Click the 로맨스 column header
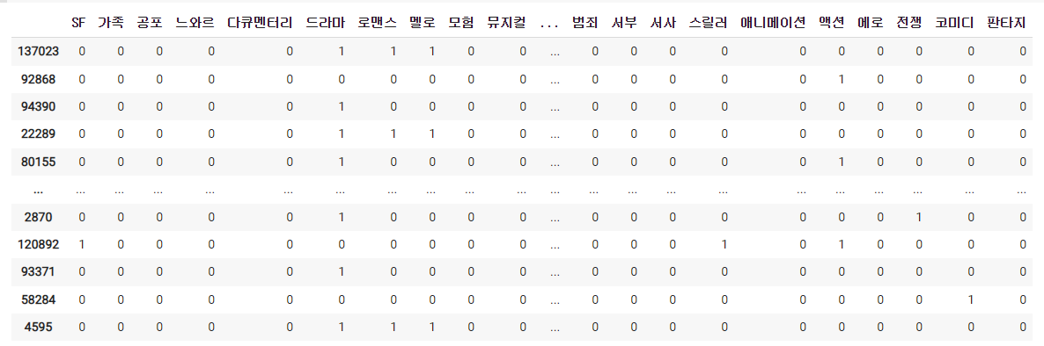 click(x=378, y=23)
